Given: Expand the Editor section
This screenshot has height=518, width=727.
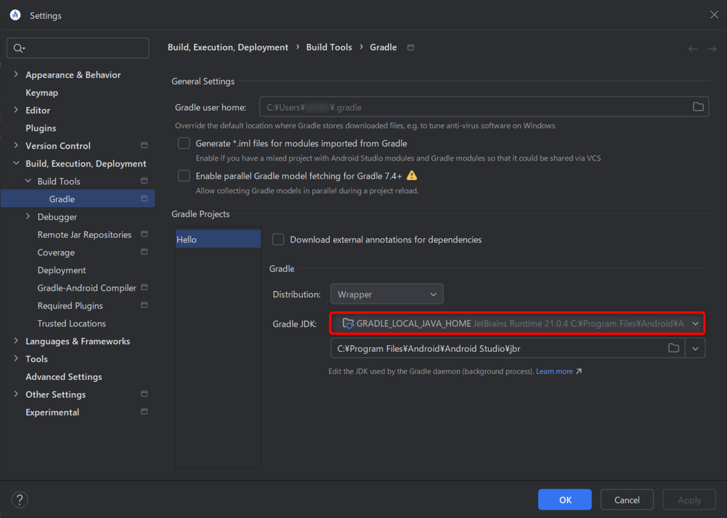Looking at the screenshot, I should (16, 110).
